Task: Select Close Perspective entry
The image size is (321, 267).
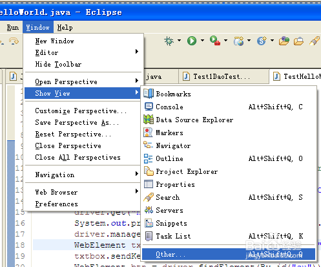Action: (x=68, y=145)
